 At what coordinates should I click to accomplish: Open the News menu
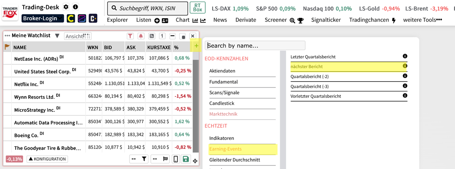click(x=220, y=20)
